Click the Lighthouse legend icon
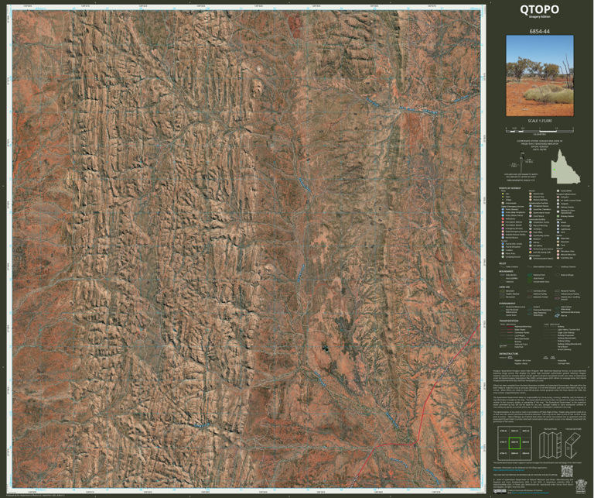Screen dimensions: 594x498 [558, 229]
